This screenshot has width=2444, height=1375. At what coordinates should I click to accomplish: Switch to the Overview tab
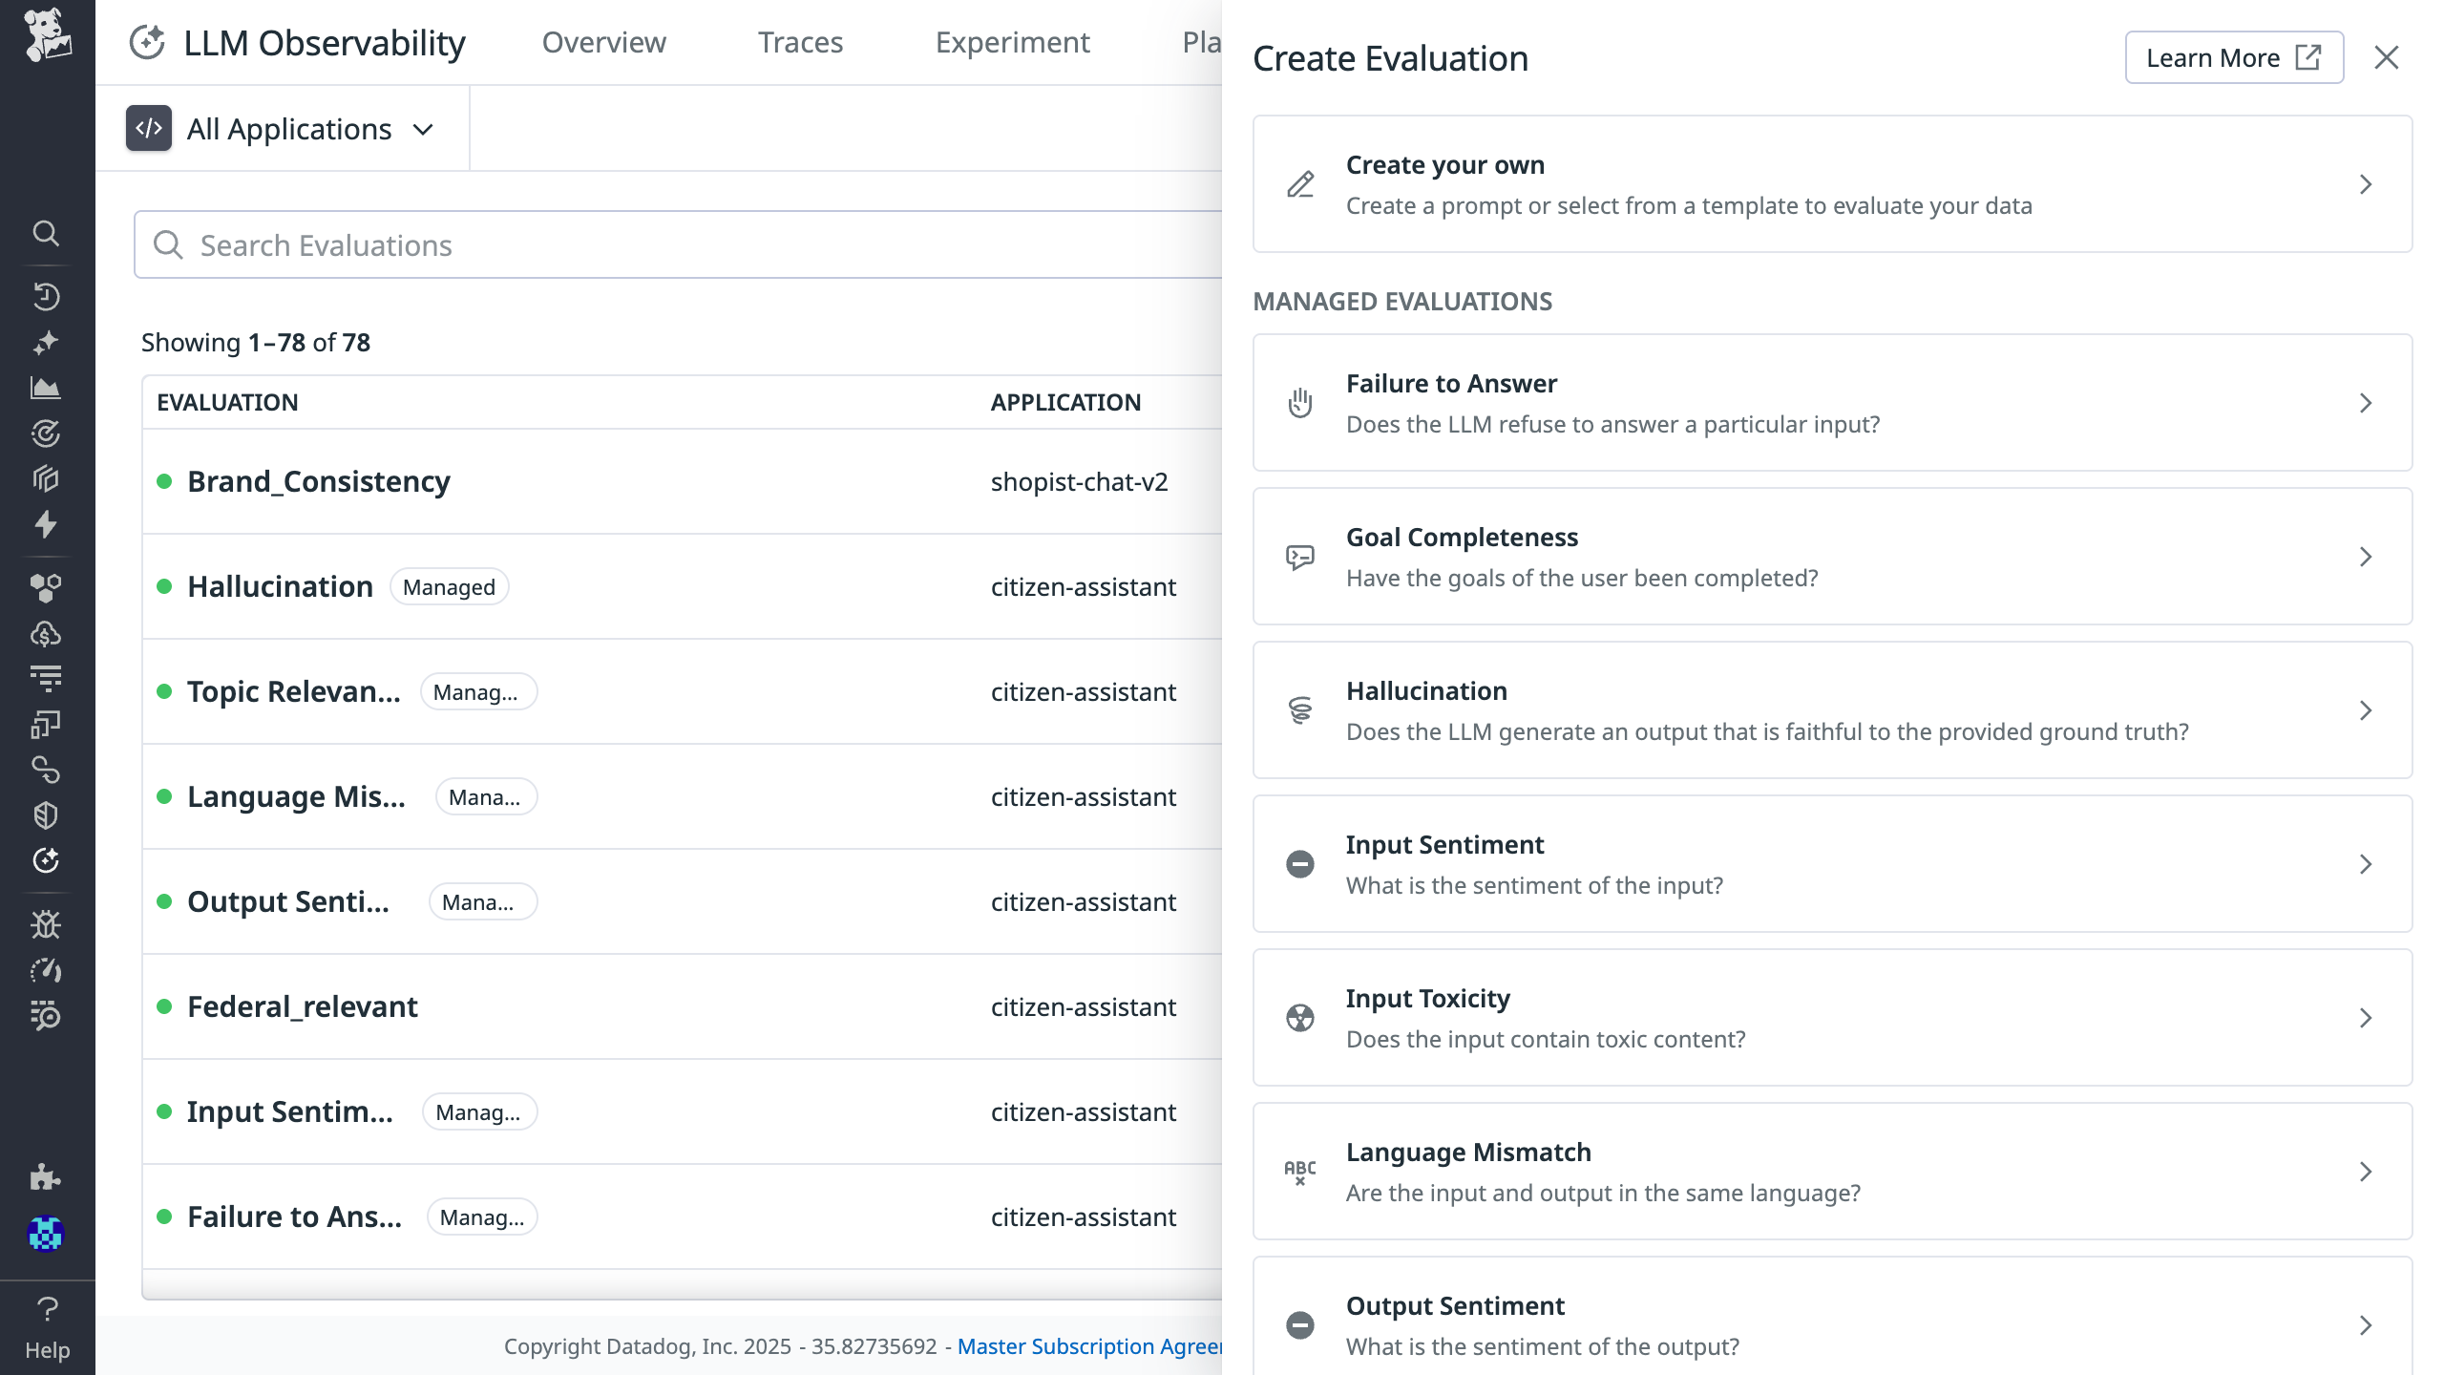603,42
